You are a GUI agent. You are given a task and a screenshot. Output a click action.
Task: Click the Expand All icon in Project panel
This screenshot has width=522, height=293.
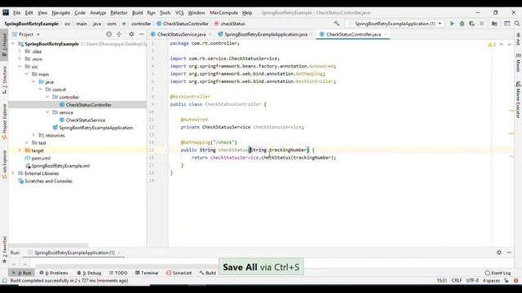pos(119,34)
